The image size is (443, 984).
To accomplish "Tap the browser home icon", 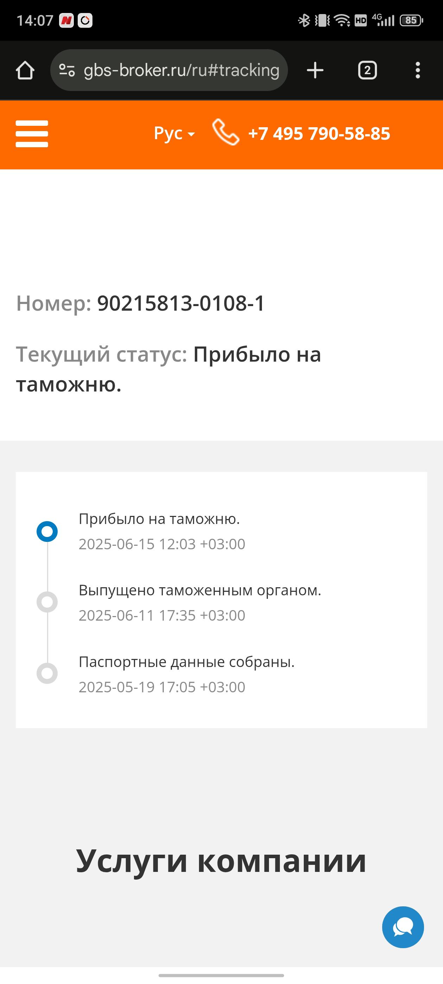I will [x=25, y=70].
